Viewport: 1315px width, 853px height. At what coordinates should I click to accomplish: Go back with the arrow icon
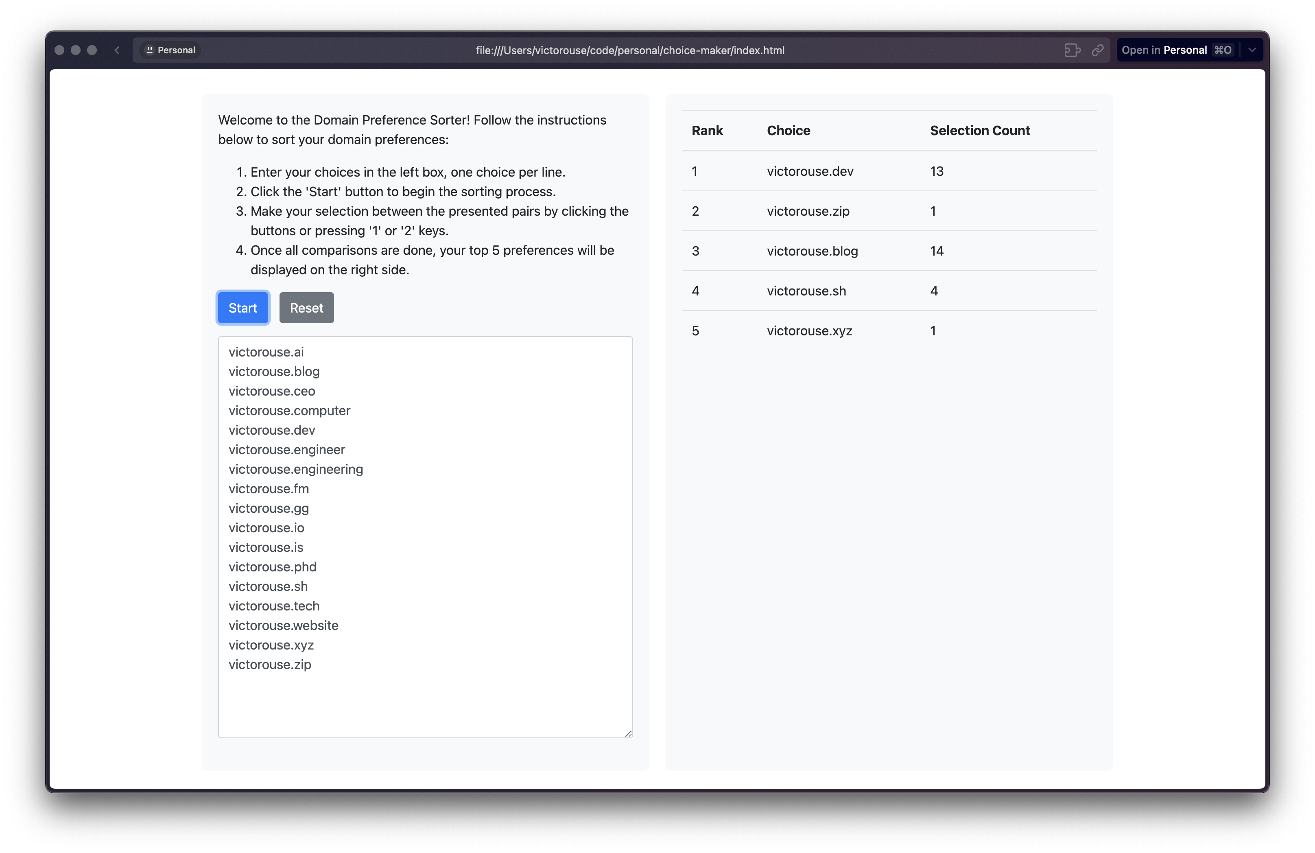click(x=117, y=50)
